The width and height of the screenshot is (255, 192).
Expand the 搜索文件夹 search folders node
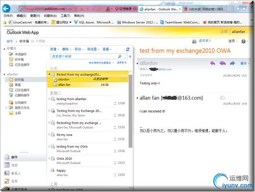(6, 108)
